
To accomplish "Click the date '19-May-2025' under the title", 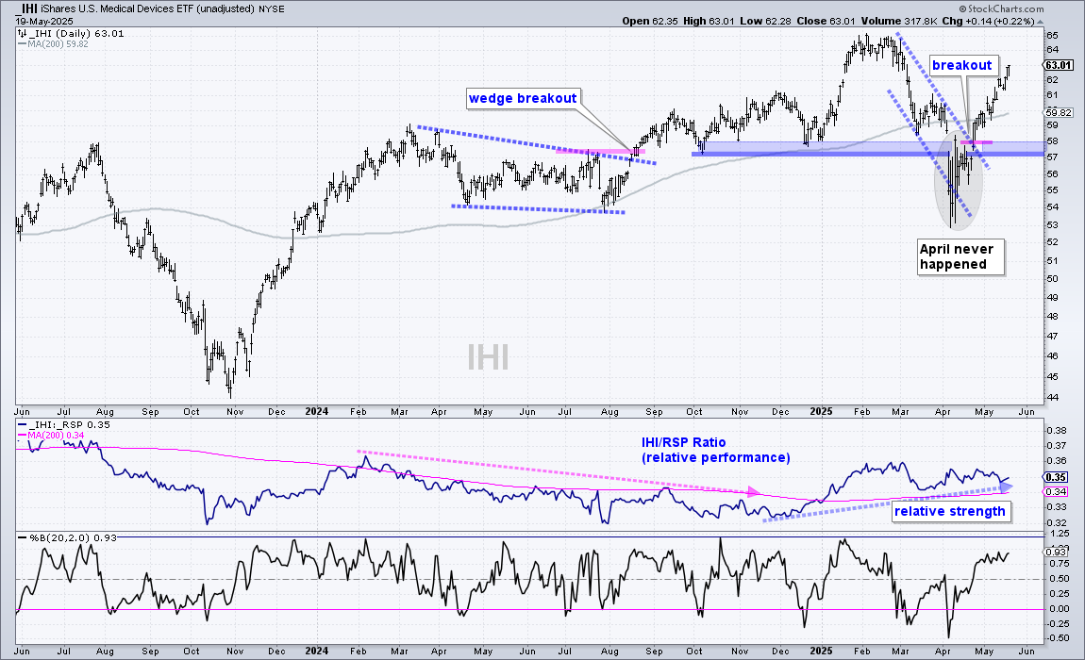I will [x=42, y=21].
